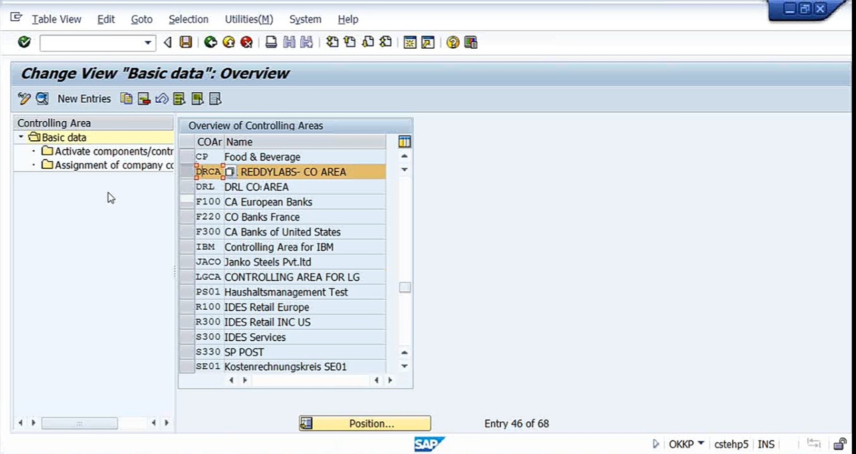Viewport: 856px width, 454px height.
Task: Open the Selection menu
Action: [188, 19]
